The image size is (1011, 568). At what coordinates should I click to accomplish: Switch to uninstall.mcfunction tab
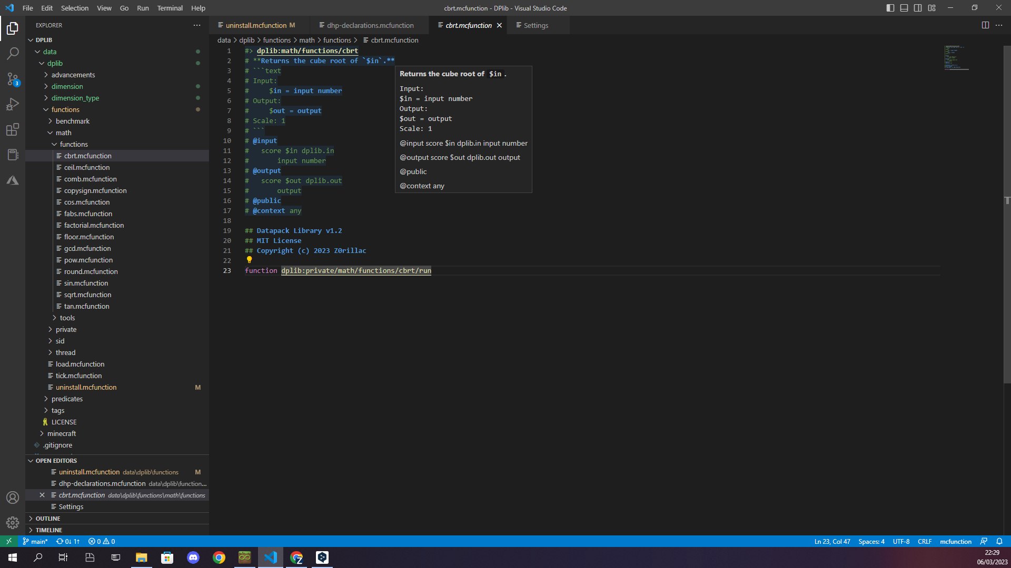(256, 25)
